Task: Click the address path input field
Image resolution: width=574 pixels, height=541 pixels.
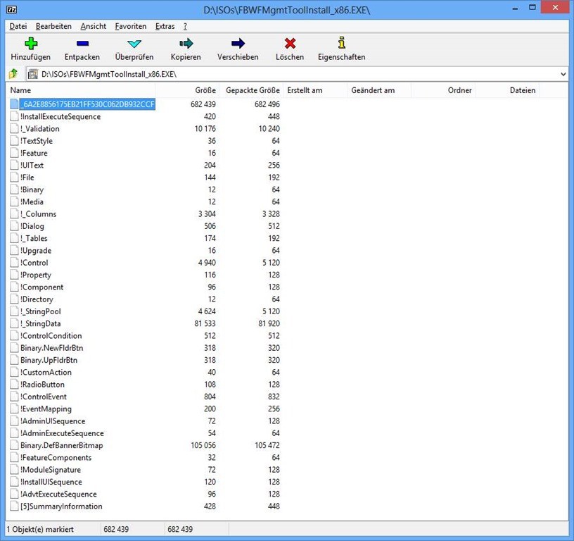Action: point(298,75)
